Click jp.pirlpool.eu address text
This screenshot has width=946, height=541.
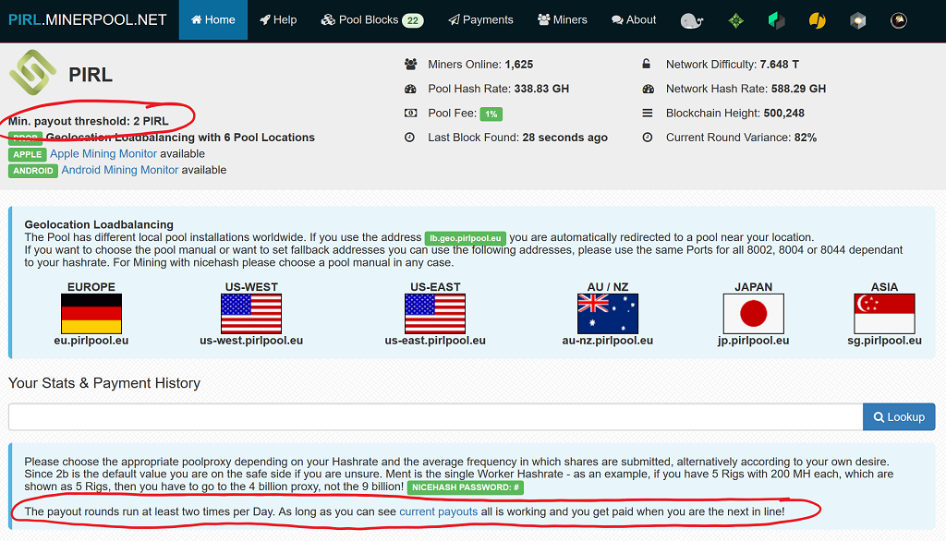point(754,340)
